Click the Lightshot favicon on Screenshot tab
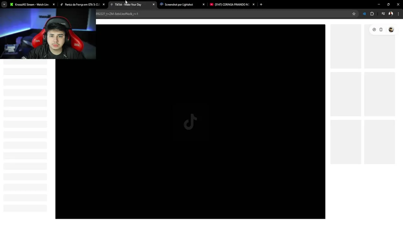The image size is (403, 226). click(162, 4)
